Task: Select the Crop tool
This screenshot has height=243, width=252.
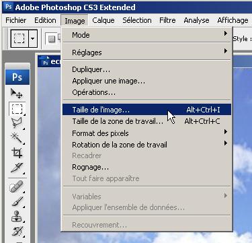Action: 17,153
